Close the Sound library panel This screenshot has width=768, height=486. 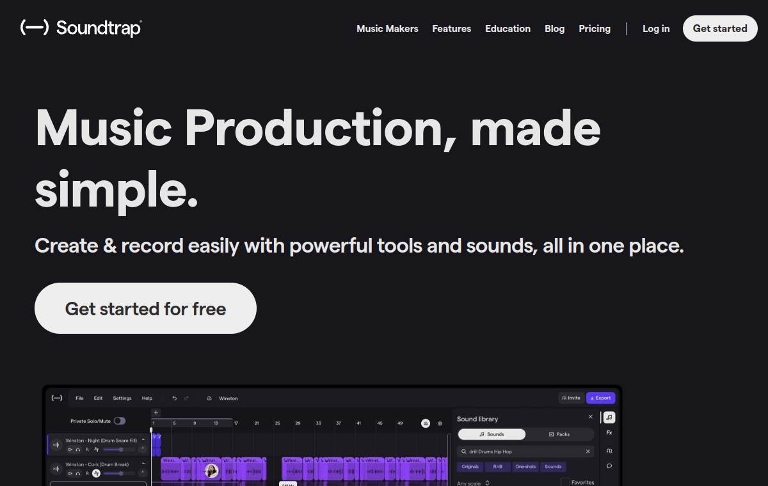(x=590, y=417)
